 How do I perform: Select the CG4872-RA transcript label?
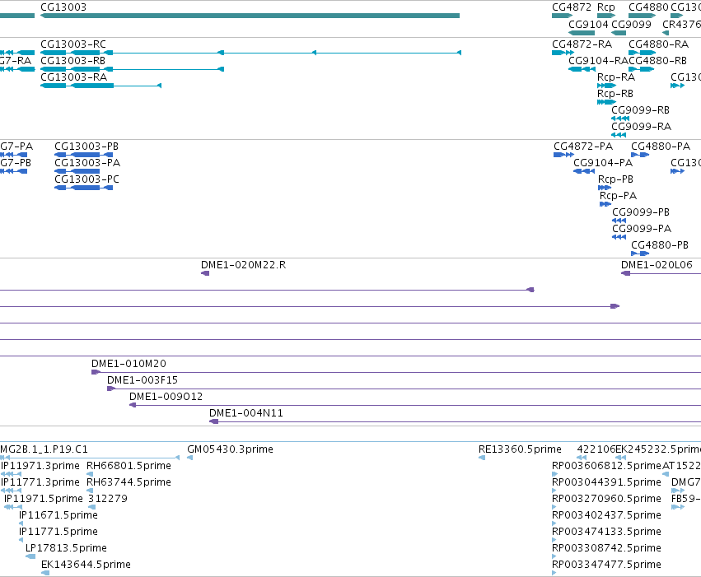pos(582,44)
